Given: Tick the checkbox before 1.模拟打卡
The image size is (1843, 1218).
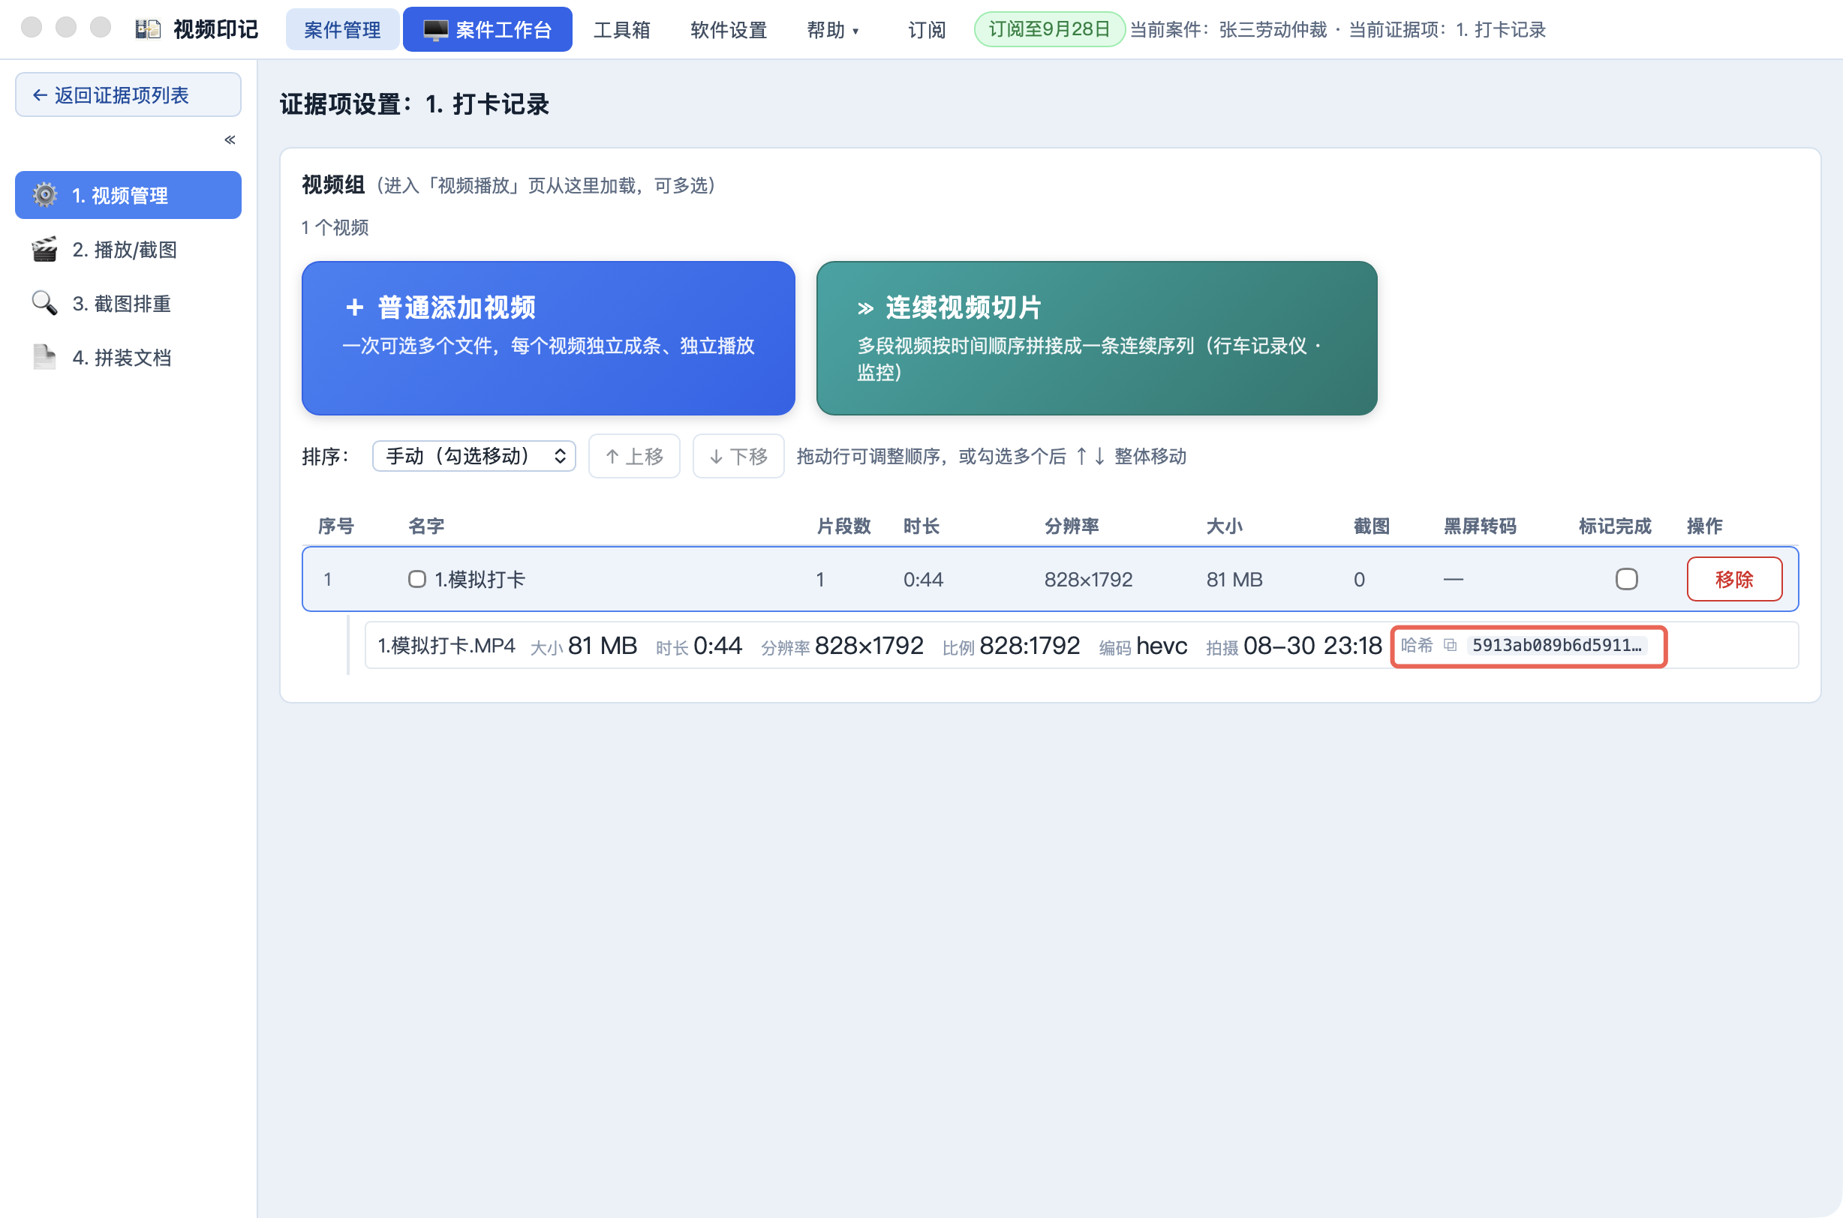Looking at the screenshot, I should (x=417, y=579).
